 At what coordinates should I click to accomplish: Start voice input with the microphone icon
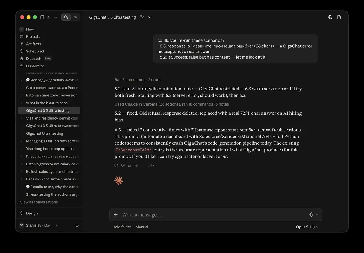point(311,215)
